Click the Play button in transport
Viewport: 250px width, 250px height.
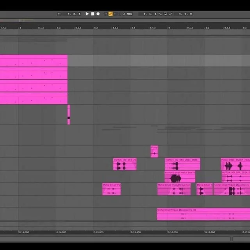click(87, 14)
